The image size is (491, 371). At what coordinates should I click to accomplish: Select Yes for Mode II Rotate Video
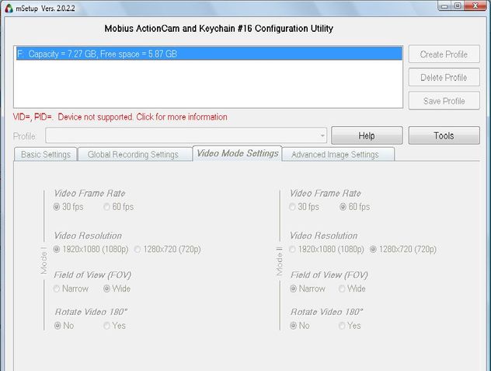[350, 326]
